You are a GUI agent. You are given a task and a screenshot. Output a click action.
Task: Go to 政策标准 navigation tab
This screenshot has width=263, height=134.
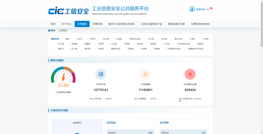(x=98, y=24)
